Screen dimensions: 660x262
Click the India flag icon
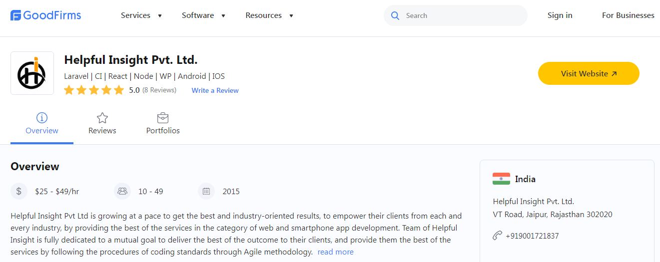tap(501, 179)
